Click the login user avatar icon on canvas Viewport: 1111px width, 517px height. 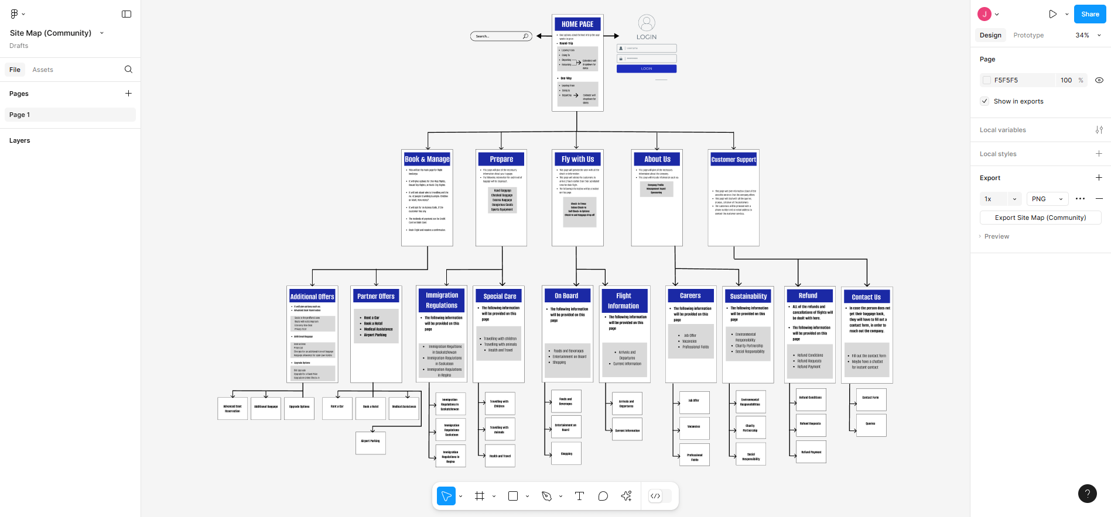pos(647,23)
